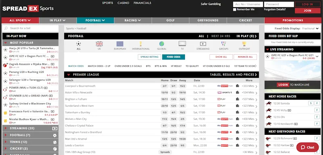323x155 pixels.
Task: Open the All Sports dropdown
Action: (x=20, y=20)
